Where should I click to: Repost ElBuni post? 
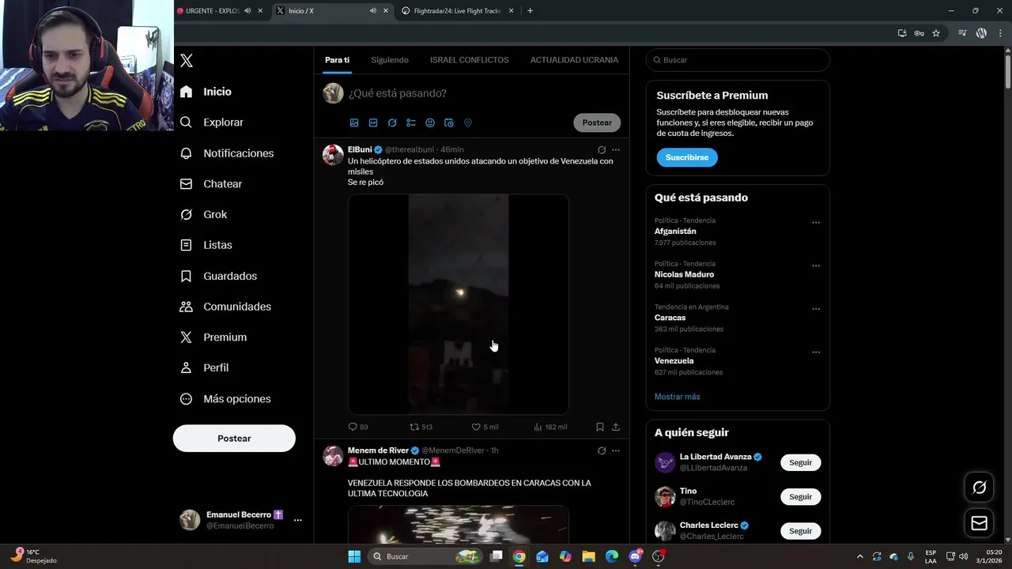(421, 427)
